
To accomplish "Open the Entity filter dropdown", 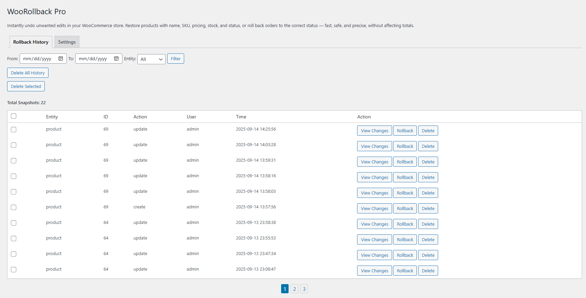I will [x=151, y=59].
